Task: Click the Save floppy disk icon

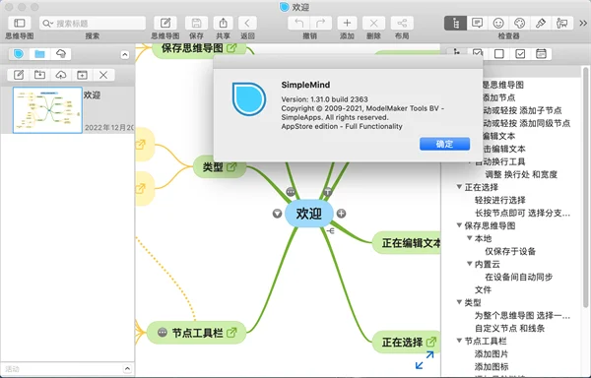Action: tap(196, 24)
